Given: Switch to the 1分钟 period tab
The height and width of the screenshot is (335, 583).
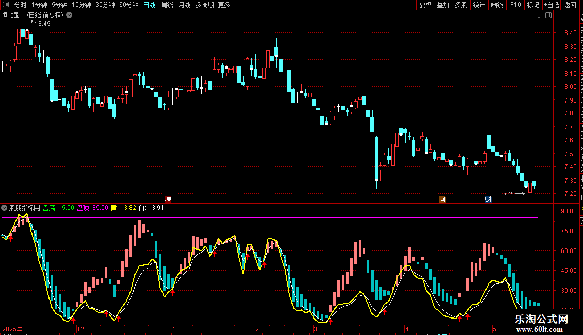Looking at the screenshot, I should [x=39, y=5].
